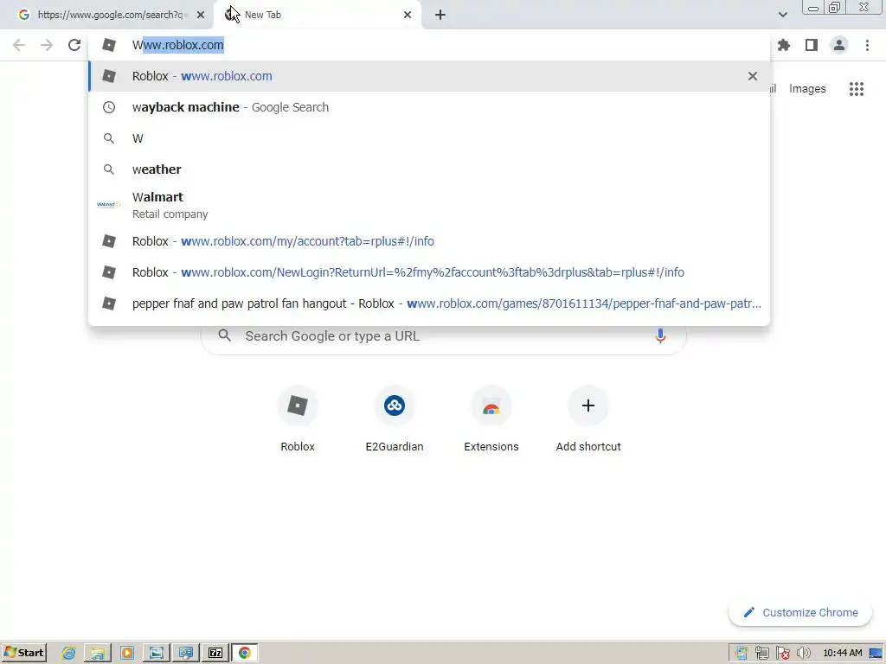Click the Forward navigation arrow

tap(47, 45)
